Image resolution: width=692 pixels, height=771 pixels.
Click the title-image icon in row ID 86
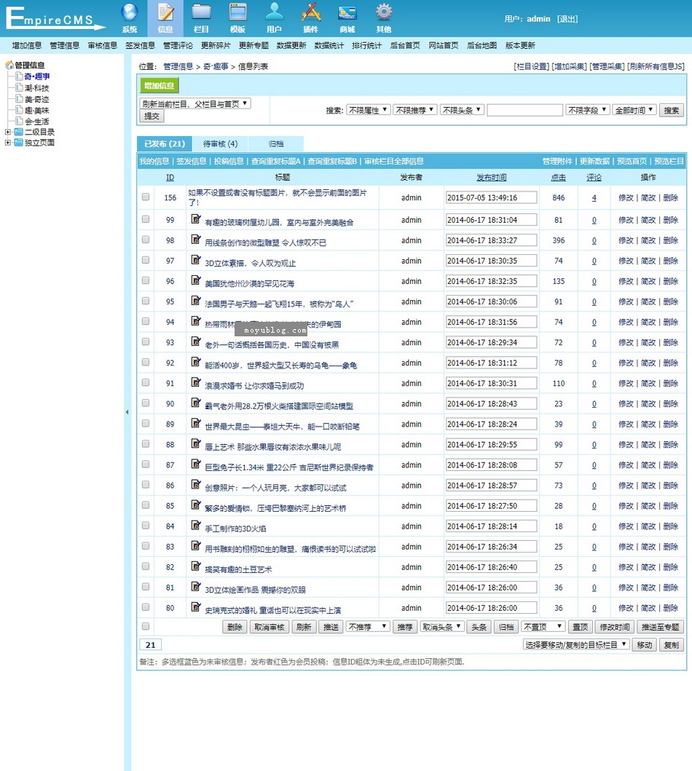196,484
